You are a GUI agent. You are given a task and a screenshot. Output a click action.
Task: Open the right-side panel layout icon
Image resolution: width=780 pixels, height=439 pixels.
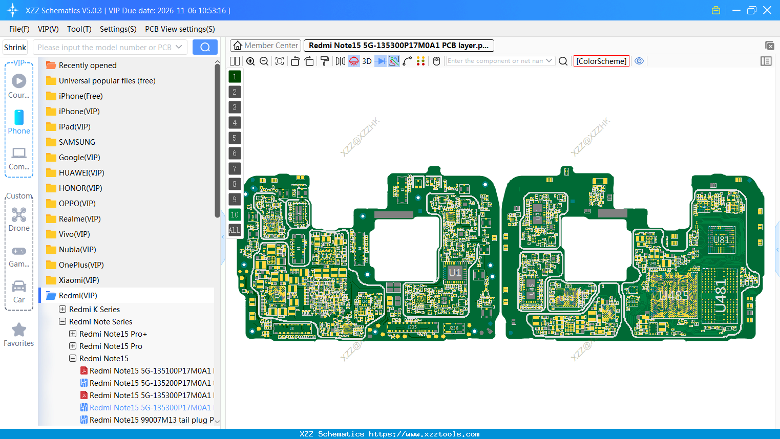click(766, 61)
